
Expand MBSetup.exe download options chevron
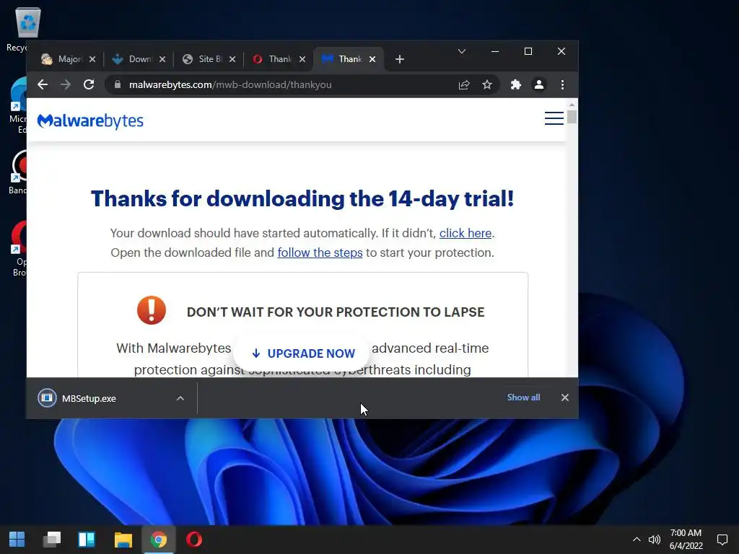[180, 398]
